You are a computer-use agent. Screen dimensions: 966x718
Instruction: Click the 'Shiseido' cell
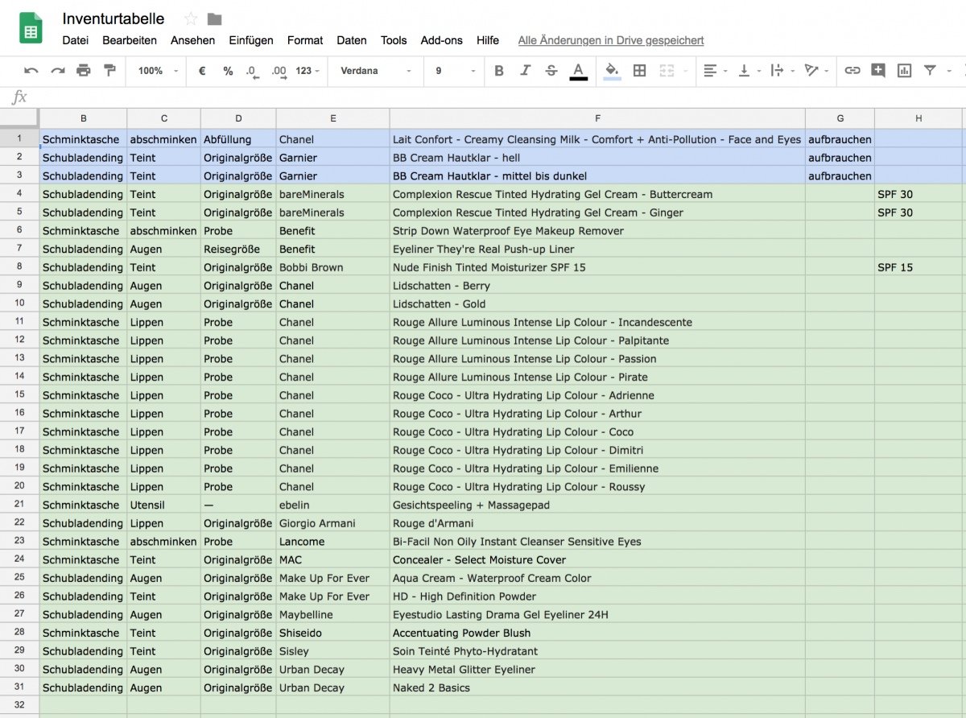click(332, 633)
